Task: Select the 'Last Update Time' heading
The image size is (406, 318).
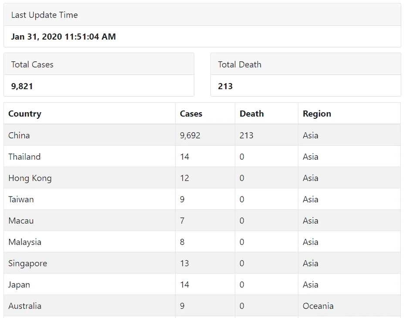Action: coord(44,15)
